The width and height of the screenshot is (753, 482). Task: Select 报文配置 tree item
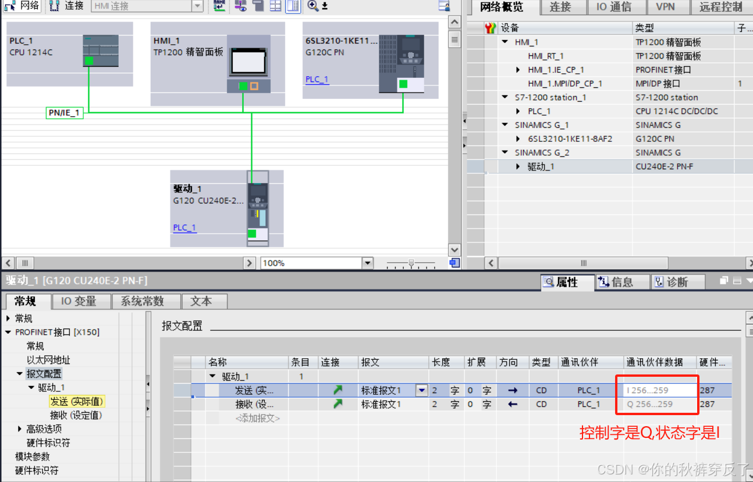[x=44, y=374]
